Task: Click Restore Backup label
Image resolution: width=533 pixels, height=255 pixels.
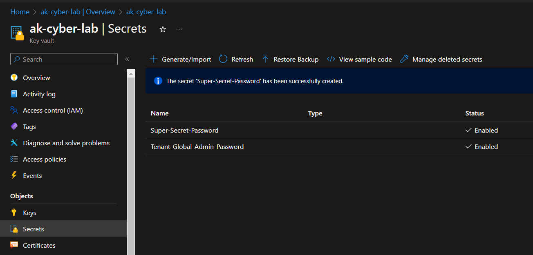Action: (x=296, y=60)
